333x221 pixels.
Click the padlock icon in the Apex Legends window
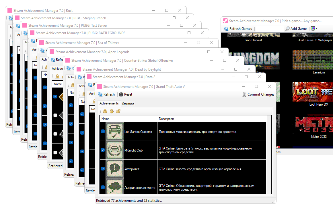57,76
